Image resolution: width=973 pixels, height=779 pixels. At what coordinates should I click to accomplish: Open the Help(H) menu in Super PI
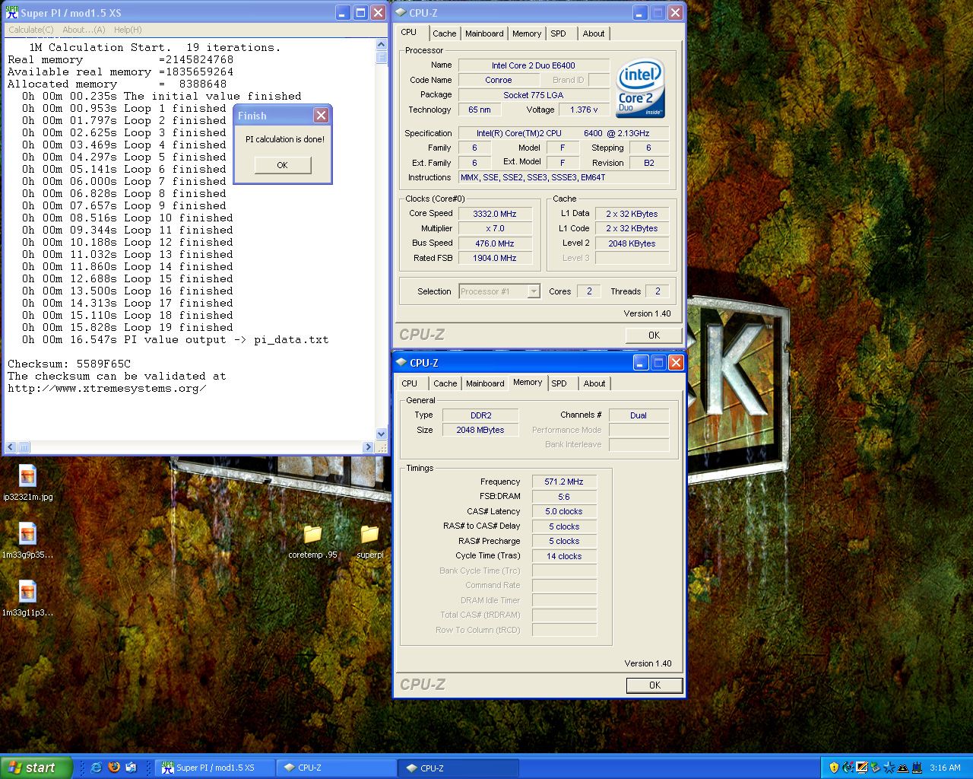pos(127,29)
